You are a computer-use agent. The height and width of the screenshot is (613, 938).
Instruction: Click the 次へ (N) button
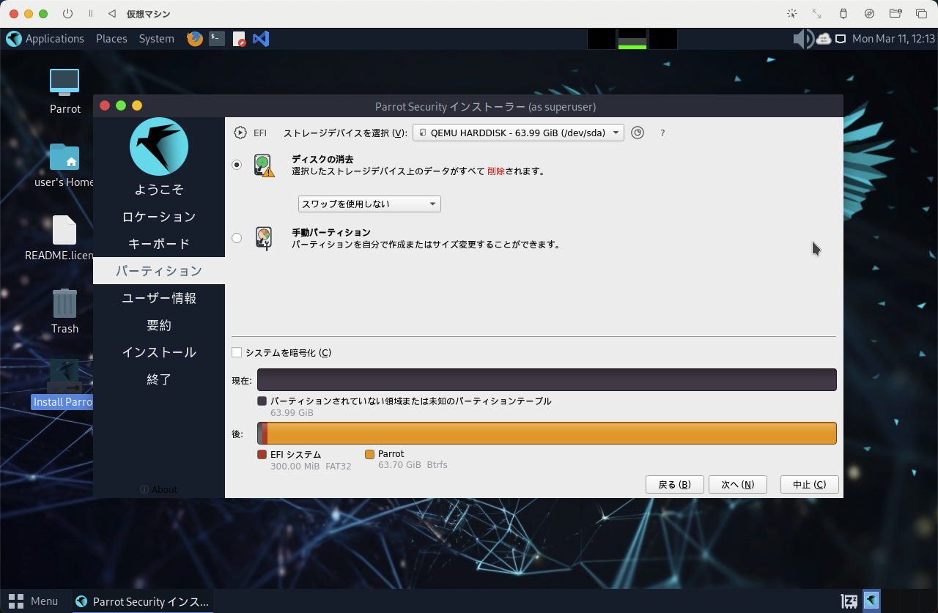[737, 484]
